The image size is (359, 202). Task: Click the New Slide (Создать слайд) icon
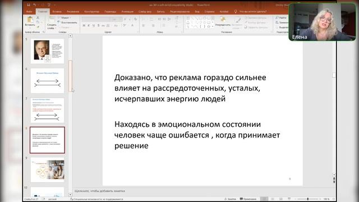(x=52, y=20)
